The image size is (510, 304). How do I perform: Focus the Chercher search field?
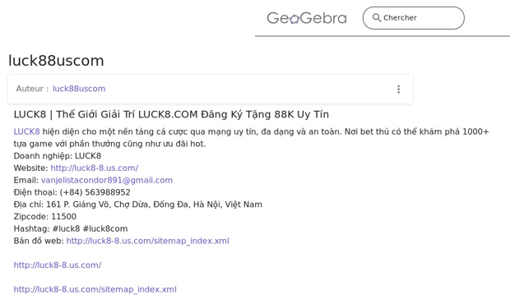click(414, 18)
